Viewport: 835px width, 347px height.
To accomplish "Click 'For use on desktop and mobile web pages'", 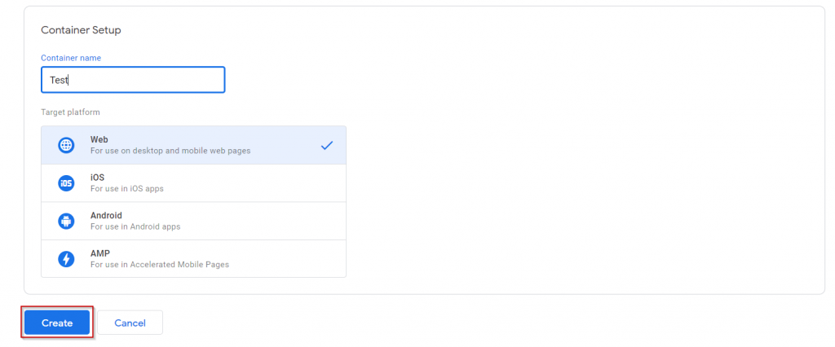I will pyautogui.click(x=170, y=151).
